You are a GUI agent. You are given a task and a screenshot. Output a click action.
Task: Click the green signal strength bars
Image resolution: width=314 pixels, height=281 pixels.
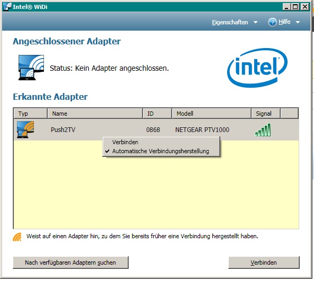[263, 130]
